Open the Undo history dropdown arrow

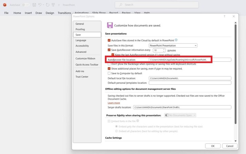pyautogui.click(x=43, y=5)
